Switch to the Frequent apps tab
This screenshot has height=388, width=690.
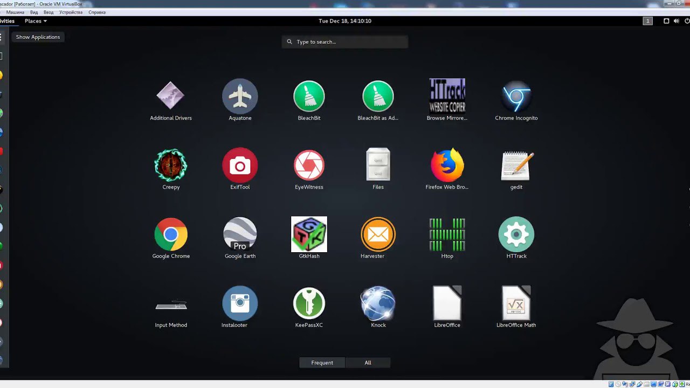click(322, 363)
